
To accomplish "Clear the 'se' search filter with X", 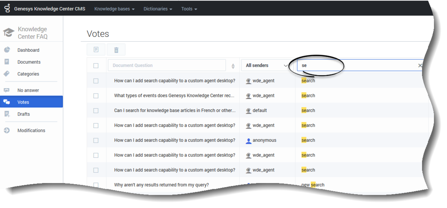I will coord(420,66).
